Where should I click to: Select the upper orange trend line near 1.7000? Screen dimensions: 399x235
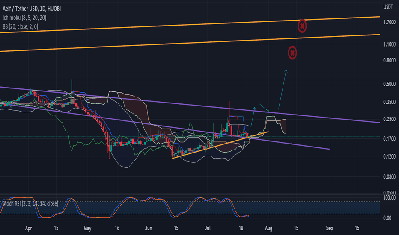click(190, 25)
